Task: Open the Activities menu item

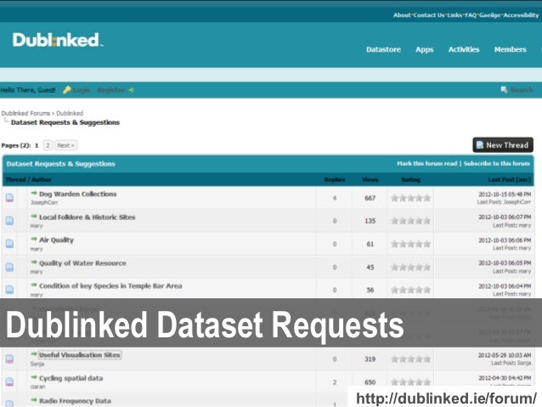Action: click(x=464, y=49)
